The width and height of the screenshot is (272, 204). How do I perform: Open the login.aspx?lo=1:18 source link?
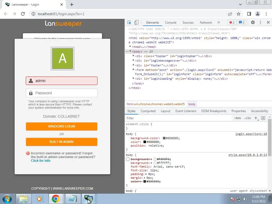(251, 134)
